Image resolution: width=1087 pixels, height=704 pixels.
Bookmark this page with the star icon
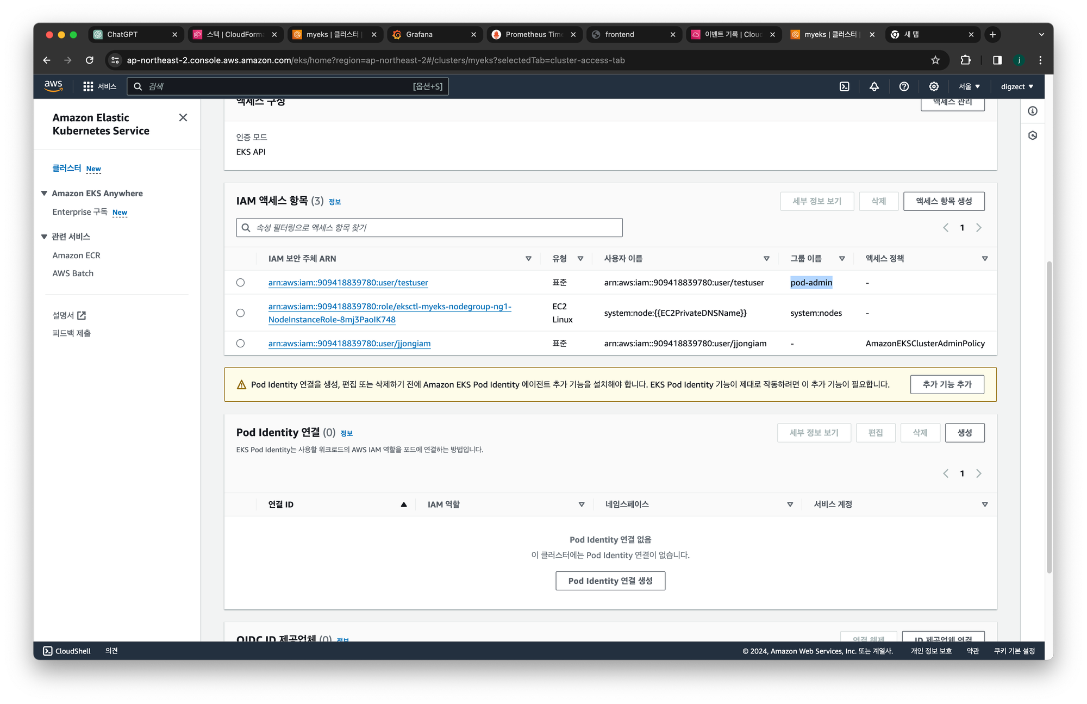point(935,60)
